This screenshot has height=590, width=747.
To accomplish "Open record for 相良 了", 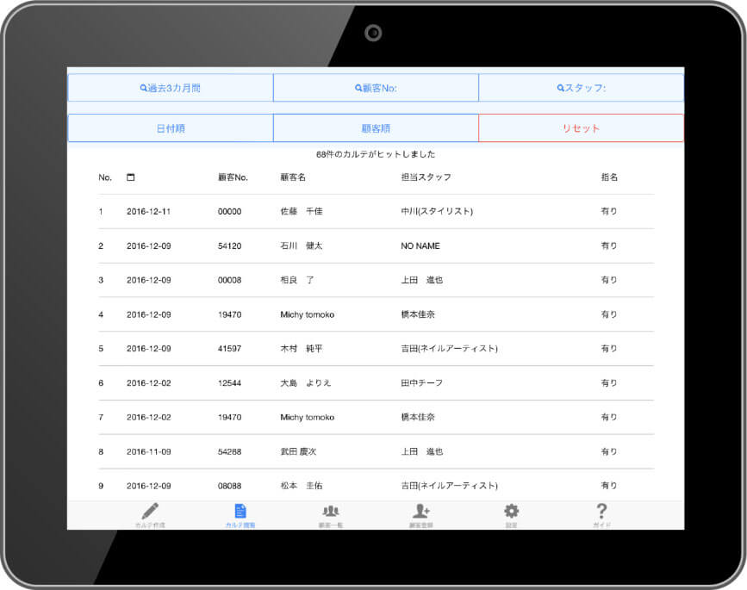I will tap(296, 280).
